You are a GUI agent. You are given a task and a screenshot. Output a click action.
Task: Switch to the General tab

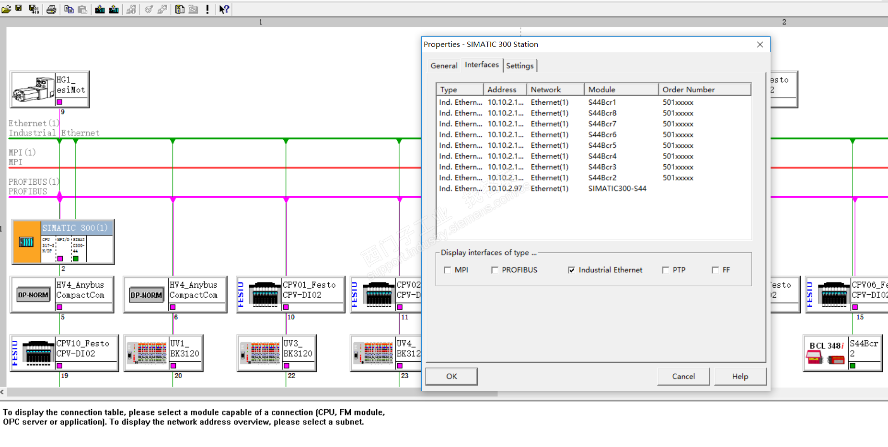tap(444, 66)
